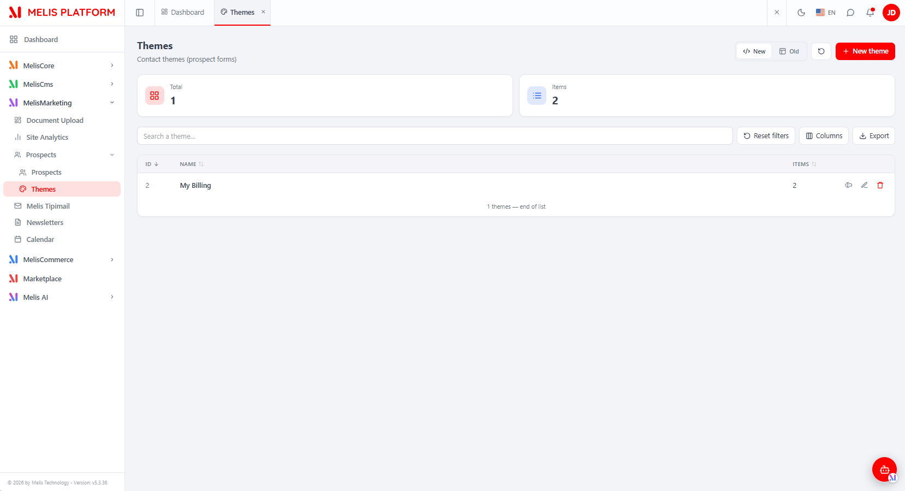Sort by the NAME column
This screenshot has width=905, height=491.
192,164
